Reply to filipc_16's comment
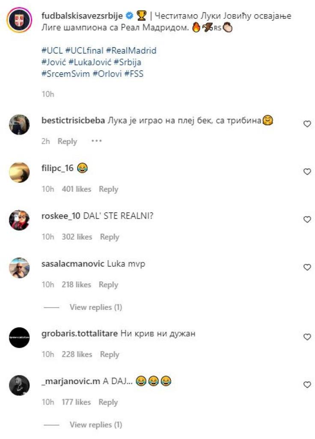315x439 pixels. [108, 189]
